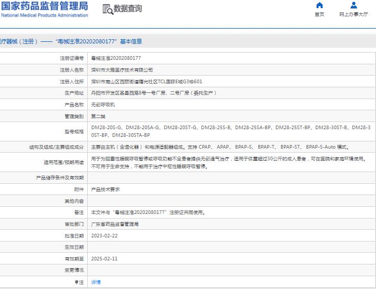Click structure text mentioning CPAP、APAP modes
The width and height of the screenshot is (376, 290).
pos(220,147)
